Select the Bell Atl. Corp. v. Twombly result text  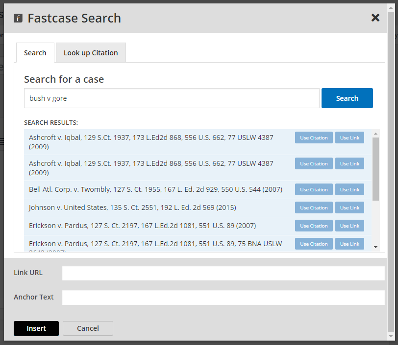tap(155, 189)
